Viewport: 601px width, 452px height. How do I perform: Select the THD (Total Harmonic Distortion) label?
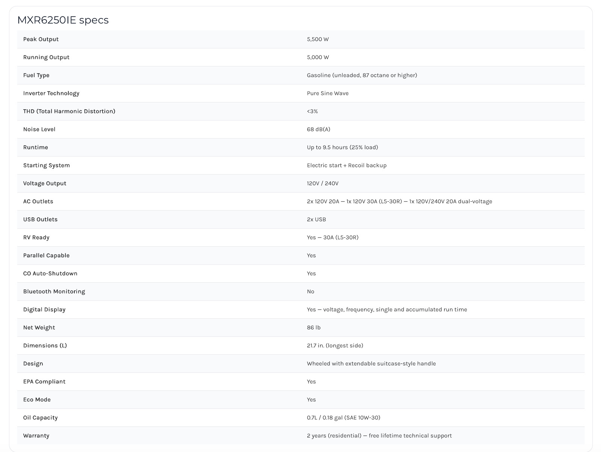click(x=69, y=111)
